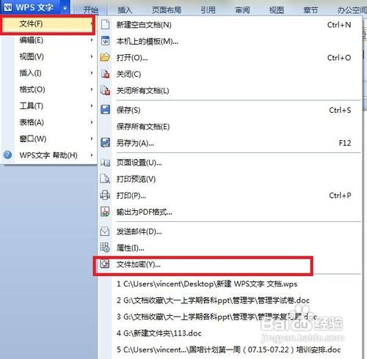
Task: Click the file encryption icon
Action: [x=105, y=264]
